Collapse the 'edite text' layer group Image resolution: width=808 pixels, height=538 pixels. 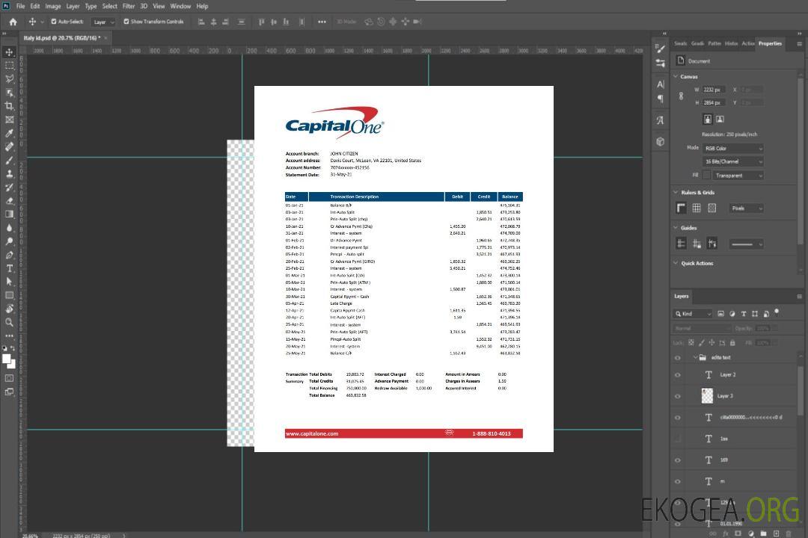tap(694, 357)
